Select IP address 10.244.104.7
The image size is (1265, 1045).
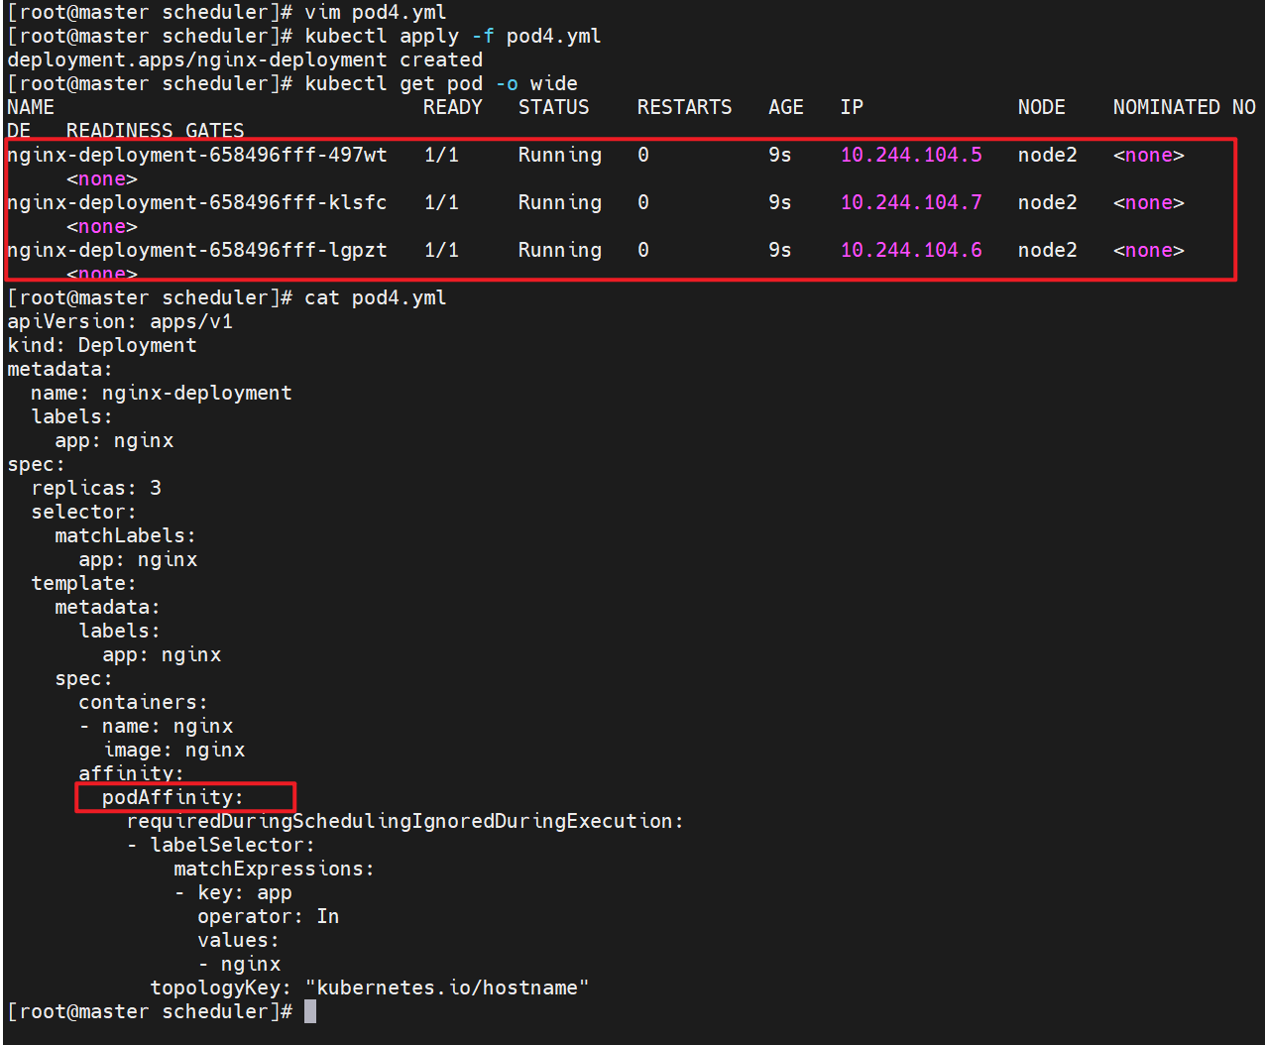pos(911,202)
